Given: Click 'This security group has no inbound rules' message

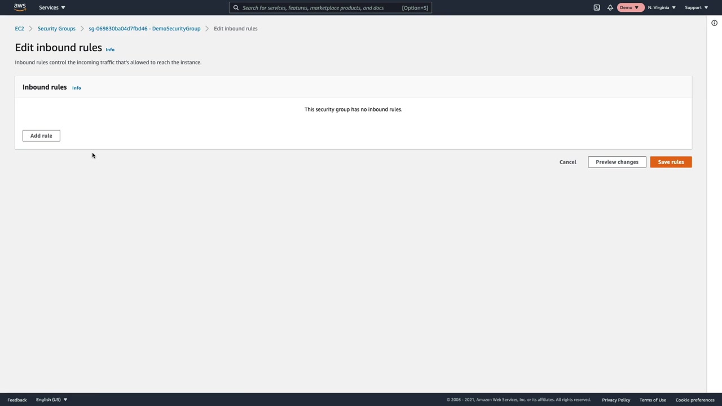Looking at the screenshot, I should pyautogui.click(x=353, y=109).
